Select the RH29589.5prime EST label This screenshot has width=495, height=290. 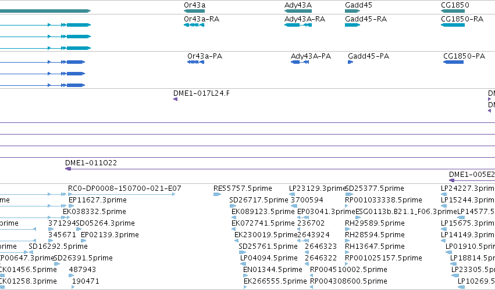click(x=375, y=223)
